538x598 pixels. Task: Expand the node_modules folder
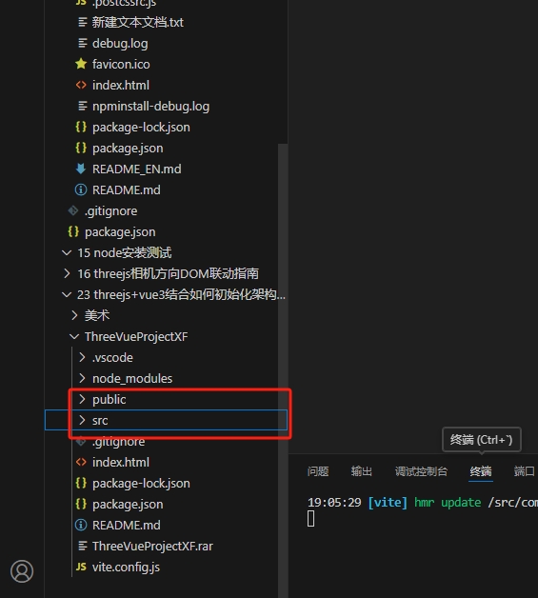(82, 378)
